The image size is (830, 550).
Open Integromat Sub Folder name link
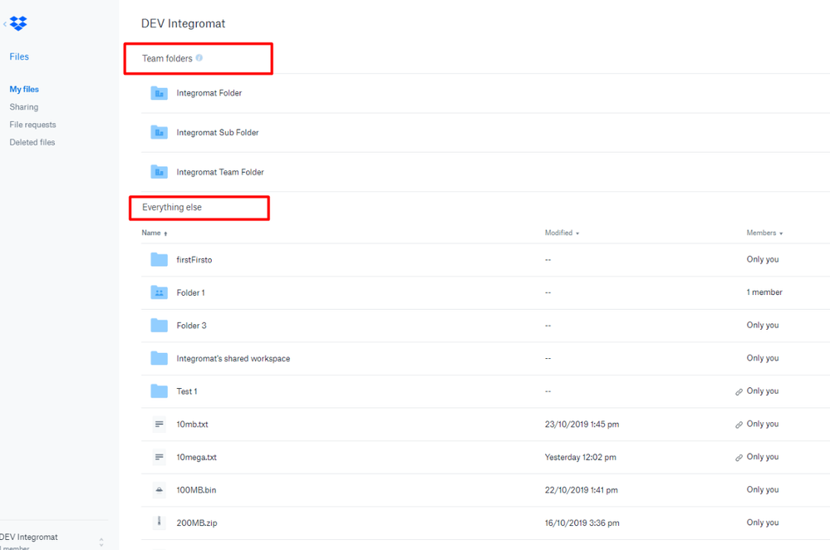pyautogui.click(x=218, y=132)
